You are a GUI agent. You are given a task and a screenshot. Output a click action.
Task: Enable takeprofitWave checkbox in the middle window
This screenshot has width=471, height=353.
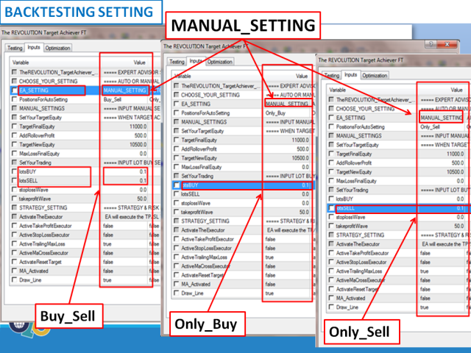(x=177, y=212)
